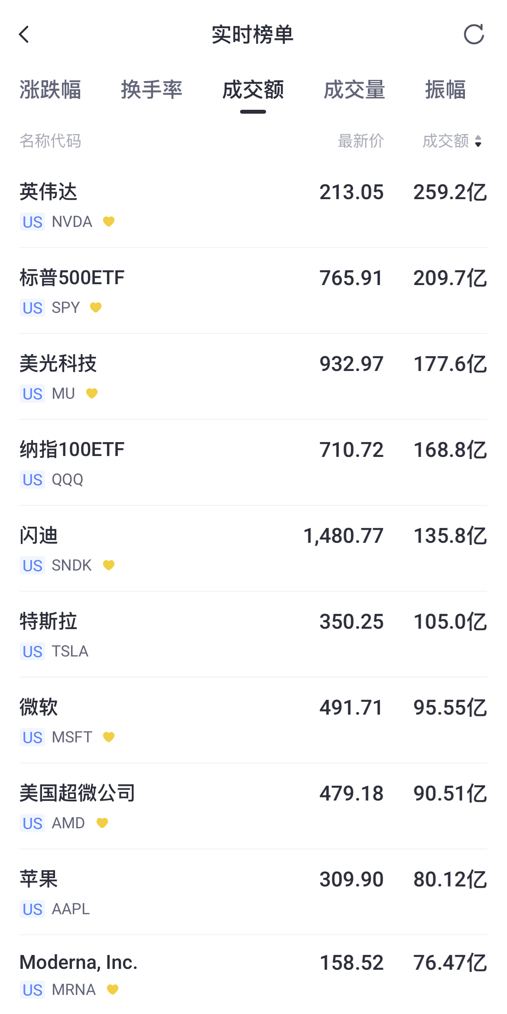
Task: Toggle the heart icon beside MU
Action: [x=92, y=394]
